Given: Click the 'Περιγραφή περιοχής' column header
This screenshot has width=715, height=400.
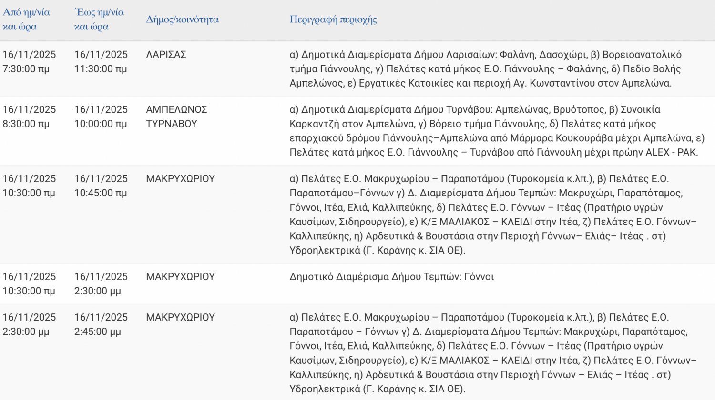Looking at the screenshot, I should pyautogui.click(x=333, y=20).
